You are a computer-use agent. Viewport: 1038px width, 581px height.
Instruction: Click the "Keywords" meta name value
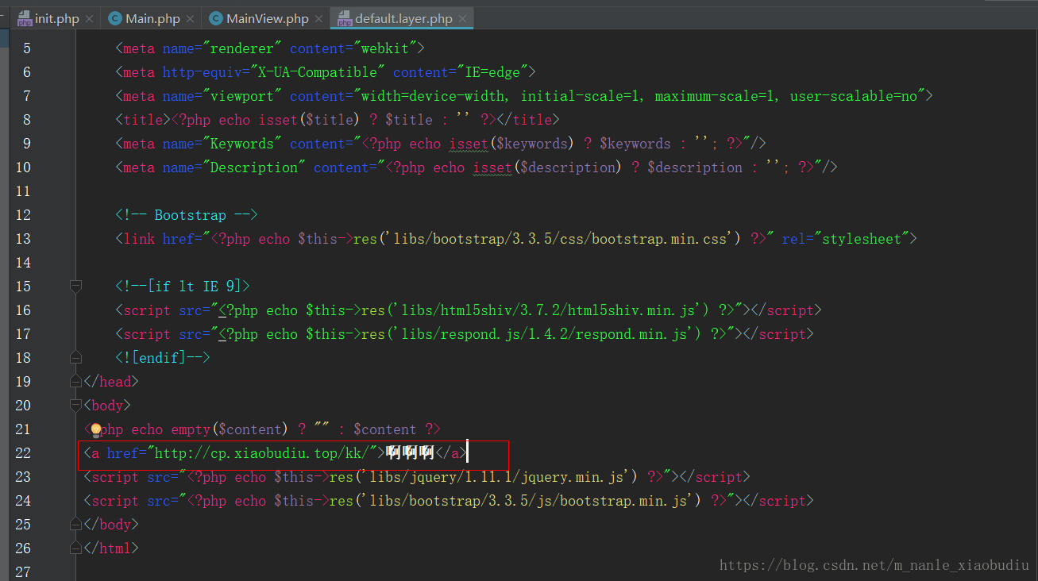(x=242, y=144)
